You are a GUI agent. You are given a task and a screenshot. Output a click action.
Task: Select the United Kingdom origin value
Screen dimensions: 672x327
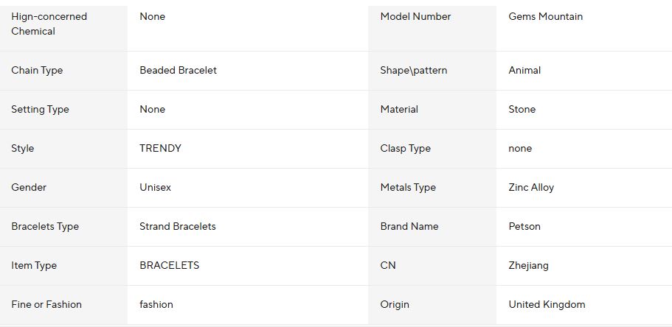(547, 304)
